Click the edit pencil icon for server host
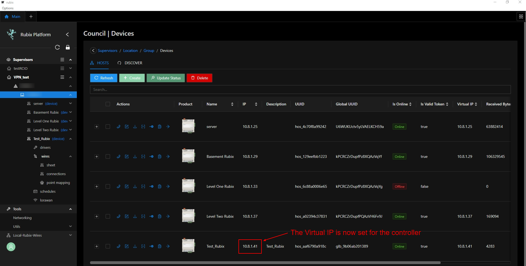Viewport: 526px width, 266px height. (127, 127)
